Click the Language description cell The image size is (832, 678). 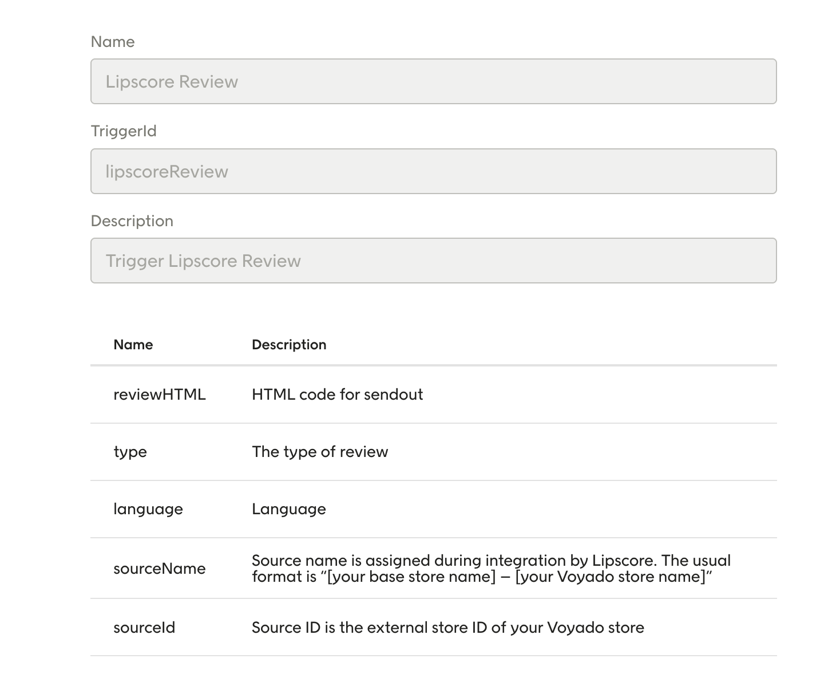289,508
